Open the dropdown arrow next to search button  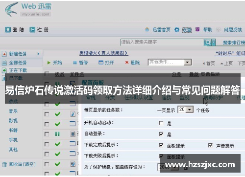(214, 43)
